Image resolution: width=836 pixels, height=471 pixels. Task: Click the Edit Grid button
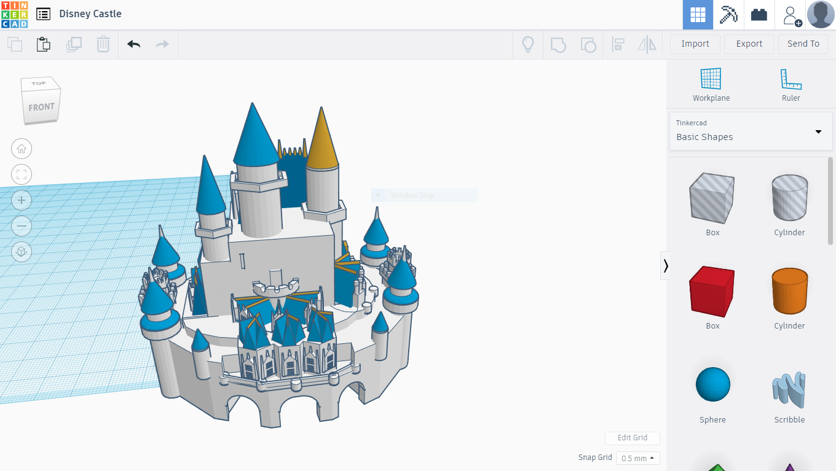[633, 438]
